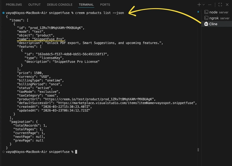Open the OUTPUT tab
Screen dimensions: 232x166
click(x=34, y=5)
